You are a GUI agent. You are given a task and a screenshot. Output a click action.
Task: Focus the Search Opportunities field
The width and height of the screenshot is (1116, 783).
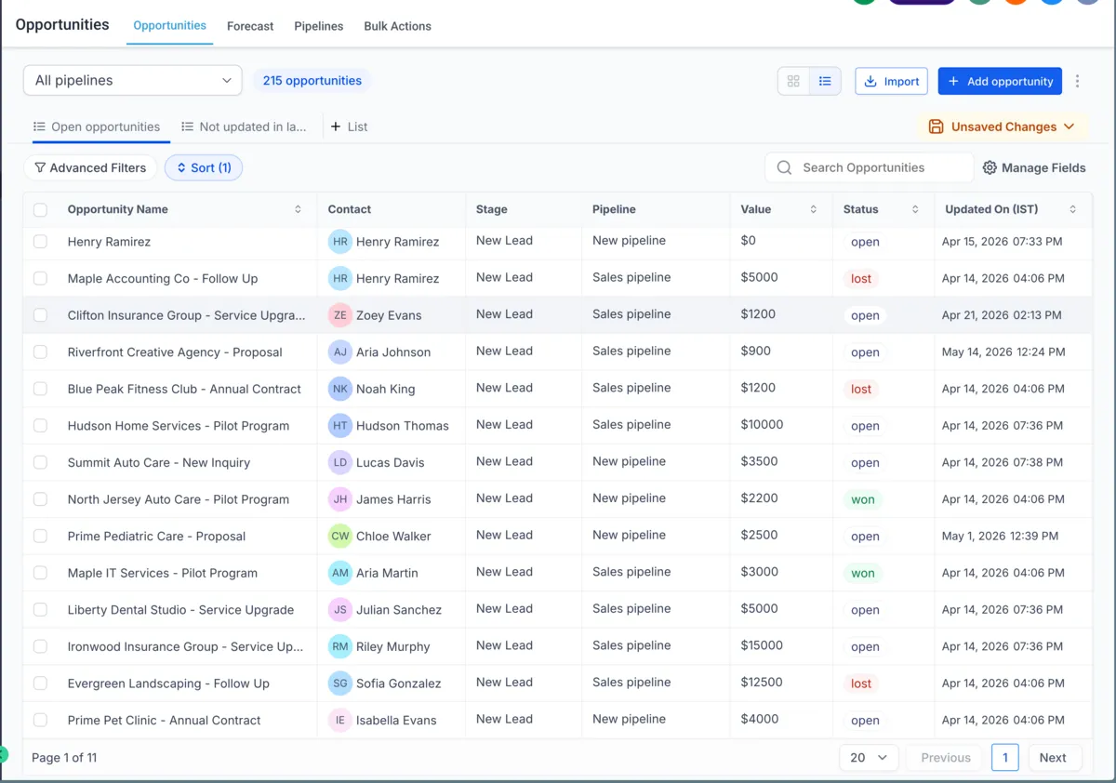[869, 168]
